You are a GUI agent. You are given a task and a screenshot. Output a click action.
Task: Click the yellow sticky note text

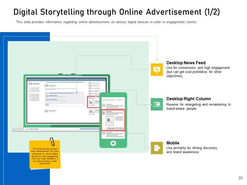(45, 156)
